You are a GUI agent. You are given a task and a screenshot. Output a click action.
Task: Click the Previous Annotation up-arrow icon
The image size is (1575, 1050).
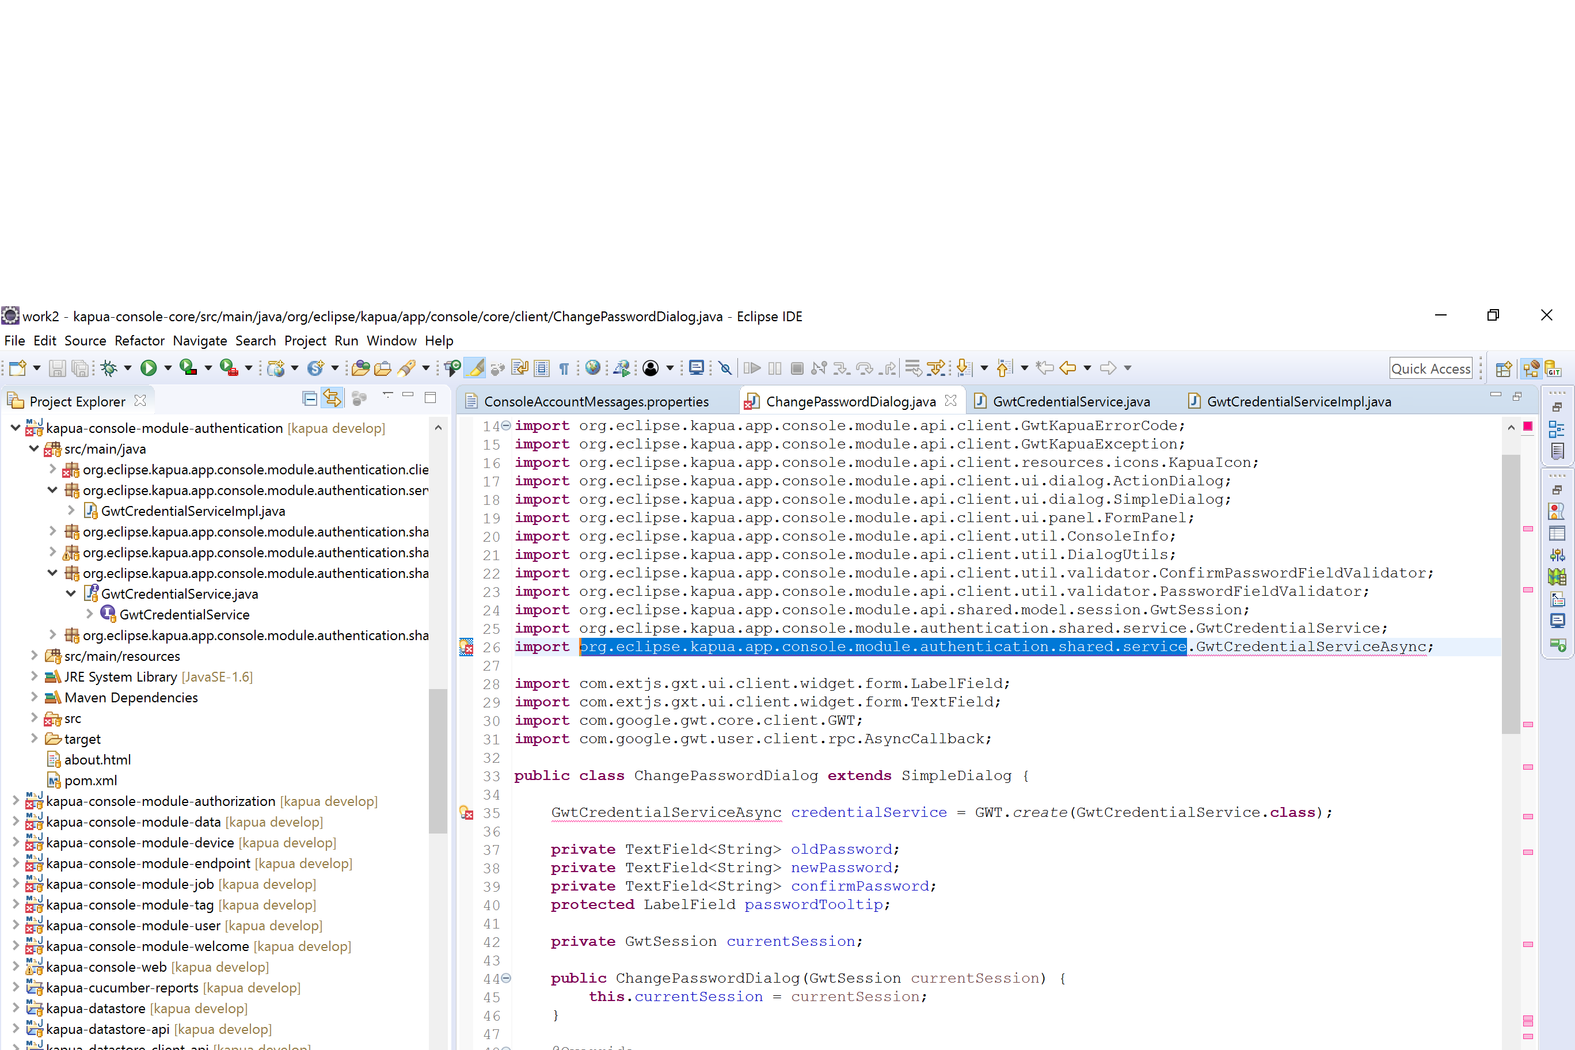[x=1004, y=368]
